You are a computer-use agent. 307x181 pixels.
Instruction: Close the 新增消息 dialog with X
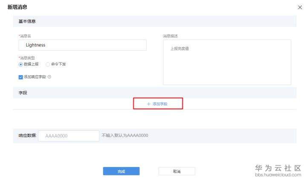(x=300, y=7)
